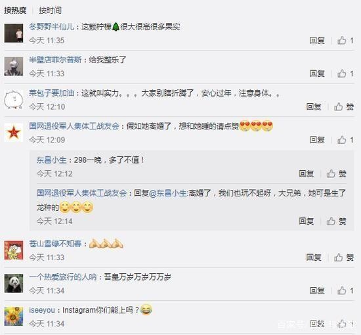Click the thumbs-up on 东昌小生's reply
The height and width of the screenshot is (335, 361).
click(336, 173)
